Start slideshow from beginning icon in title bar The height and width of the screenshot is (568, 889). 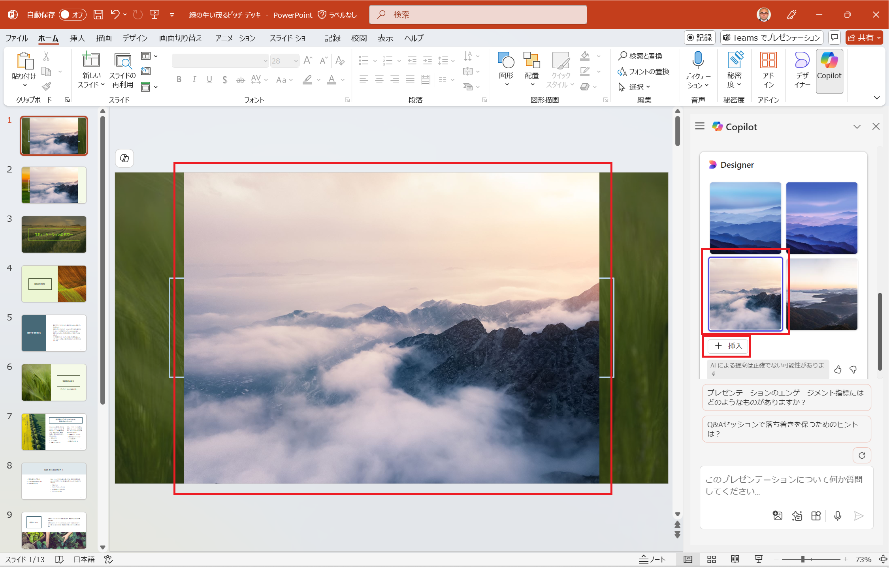(x=154, y=15)
